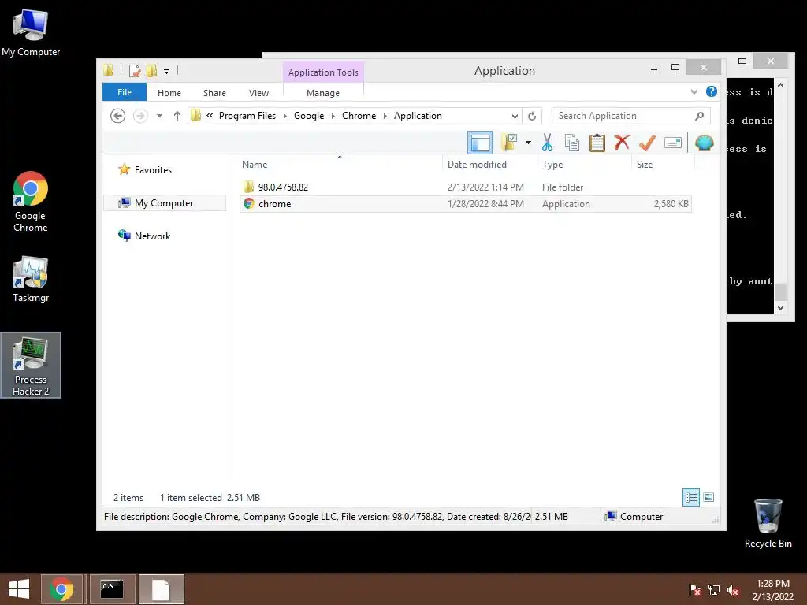The image size is (807, 605).
Task: Open the Taskmgr desktop shortcut
Action: (x=31, y=280)
